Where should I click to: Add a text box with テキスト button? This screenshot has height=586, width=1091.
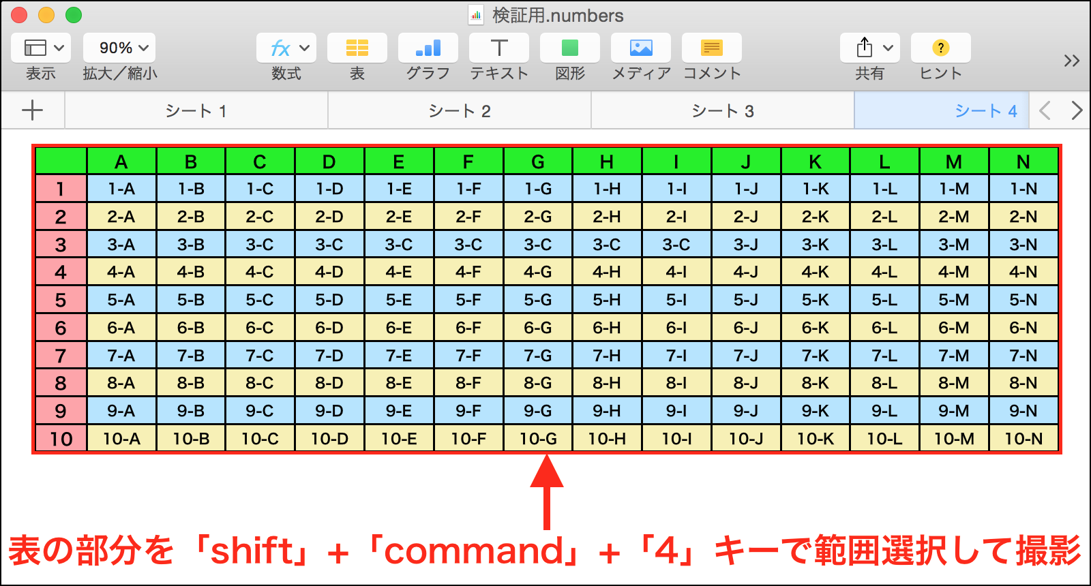point(499,48)
